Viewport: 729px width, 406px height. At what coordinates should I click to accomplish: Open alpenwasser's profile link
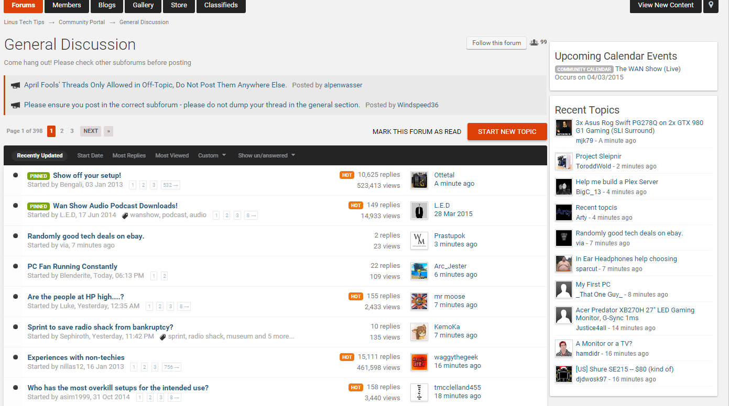[x=343, y=85]
